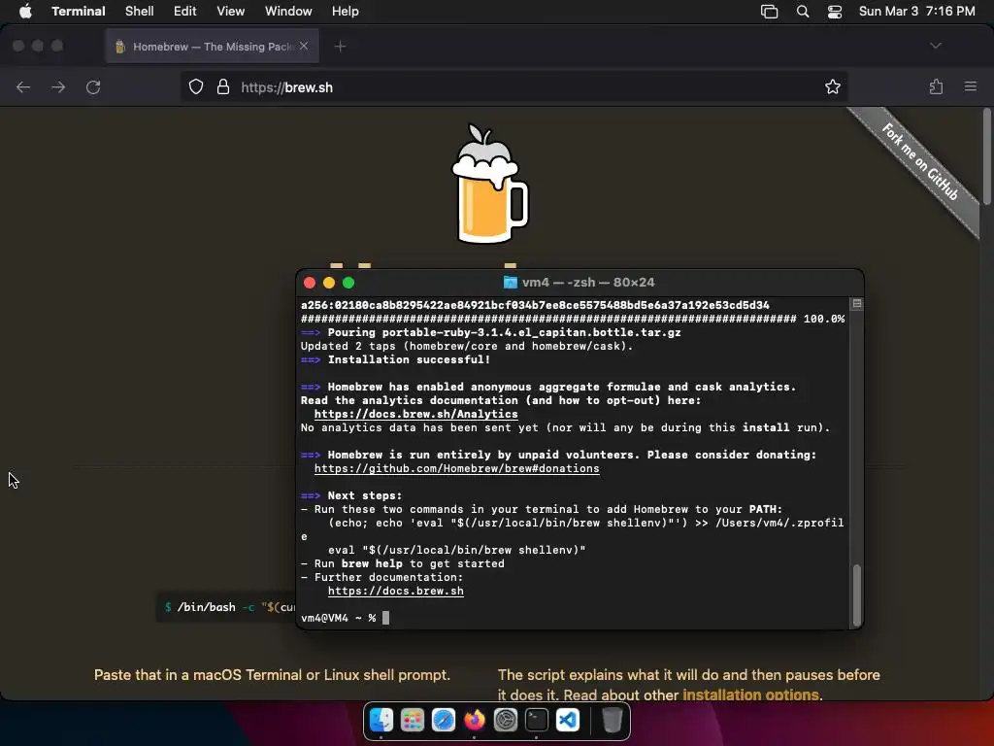This screenshot has width=994, height=746.
Task: Open the Help menu
Action: [x=346, y=12]
